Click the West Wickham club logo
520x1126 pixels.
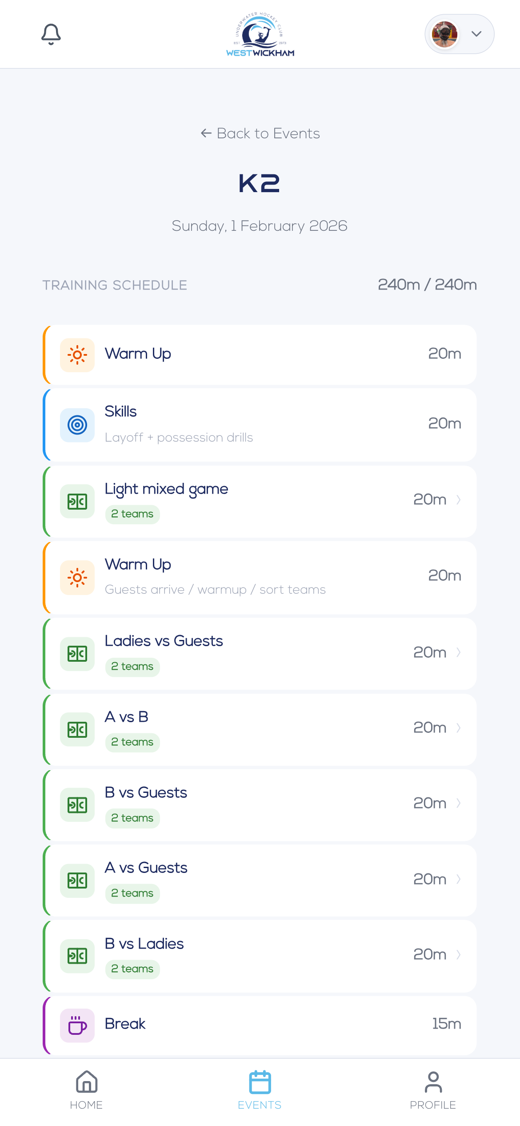(x=260, y=35)
